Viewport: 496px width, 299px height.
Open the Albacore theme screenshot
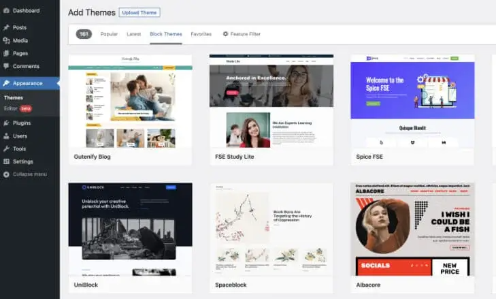pyautogui.click(x=412, y=230)
